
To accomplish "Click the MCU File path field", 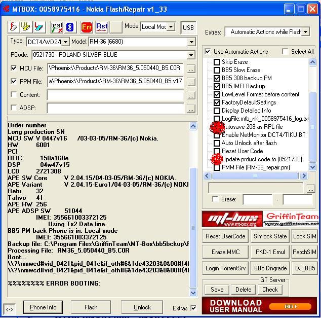I will tap(115, 68).
